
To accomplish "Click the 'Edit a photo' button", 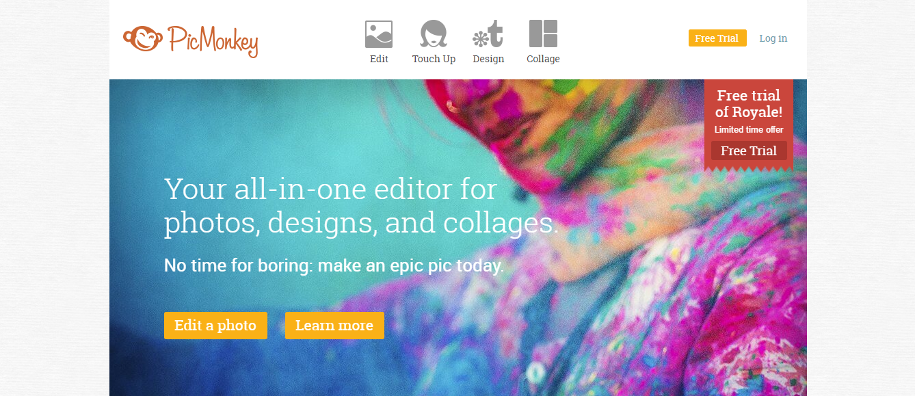I will (215, 326).
